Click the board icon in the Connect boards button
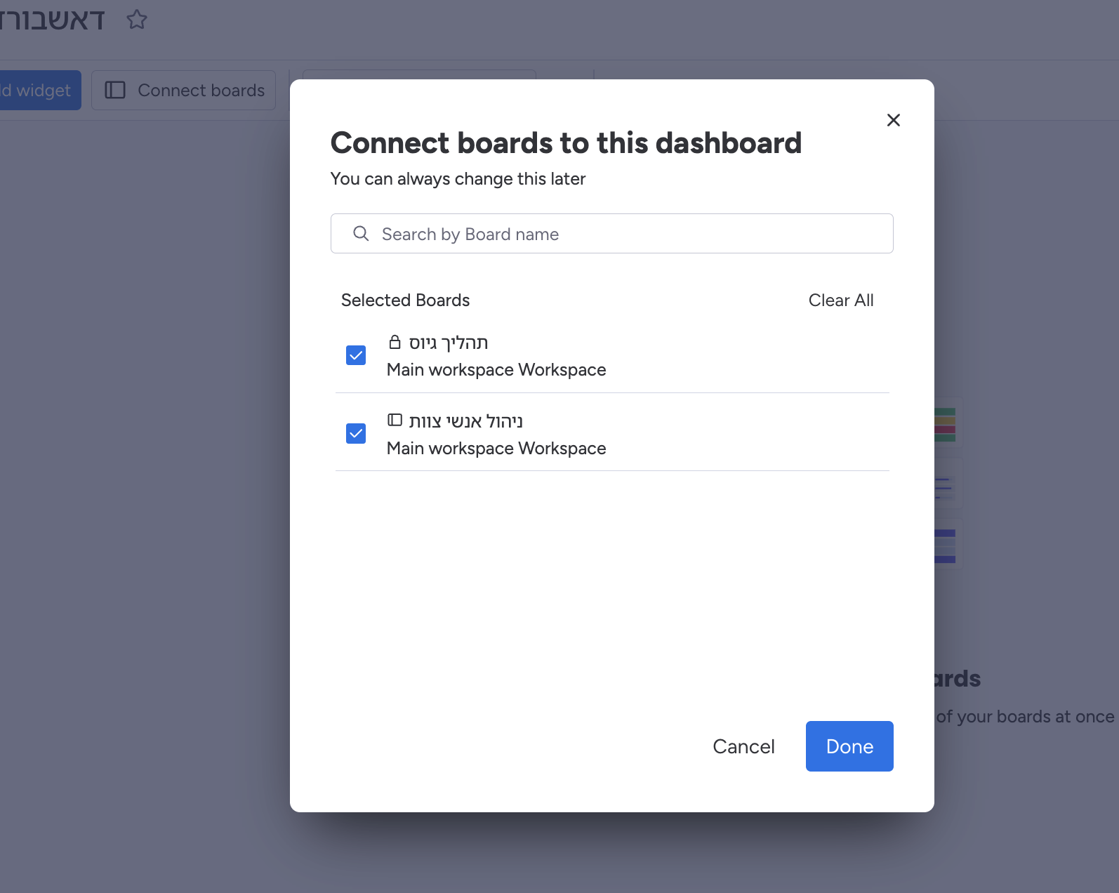Viewport: 1119px width, 893px height. 115,91
